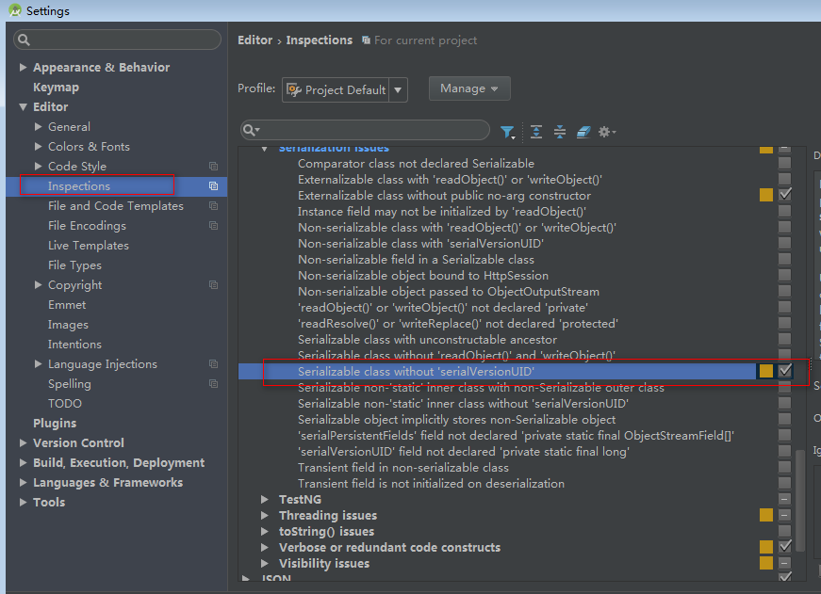Image resolution: width=821 pixels, height=594 pixels.
Task: Expand the General subsection arrow
Action: coord(38,126)
